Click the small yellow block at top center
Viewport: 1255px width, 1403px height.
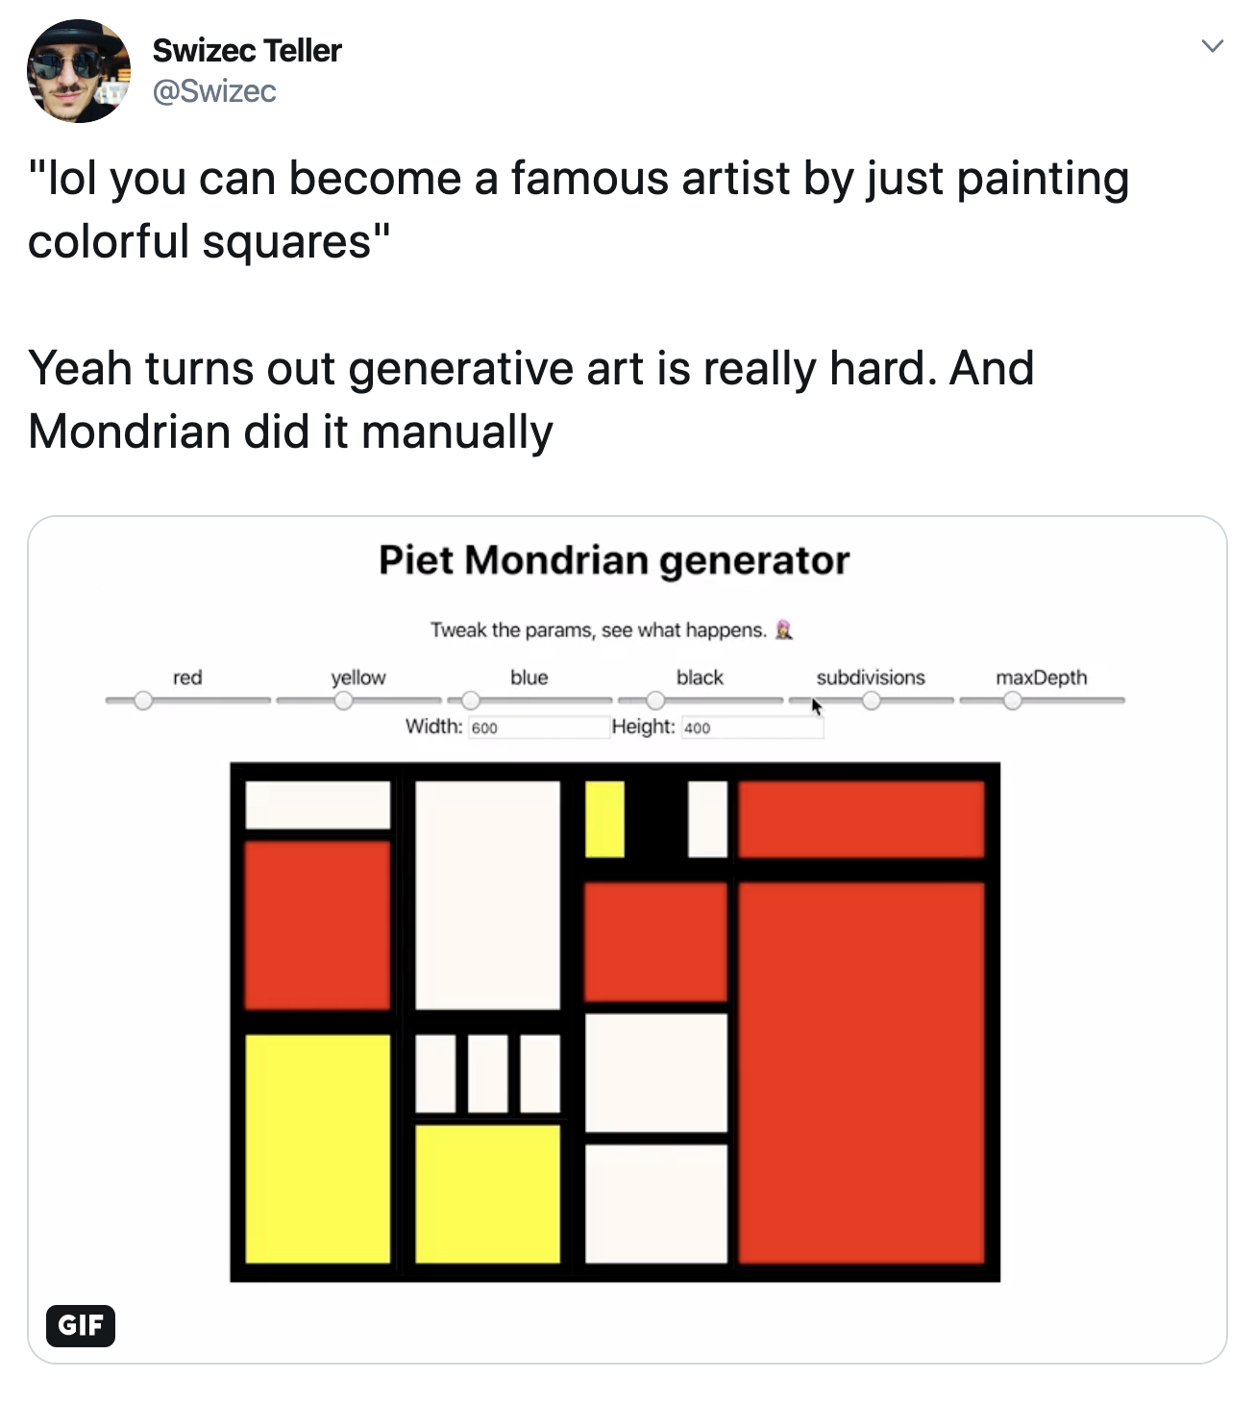604,818
